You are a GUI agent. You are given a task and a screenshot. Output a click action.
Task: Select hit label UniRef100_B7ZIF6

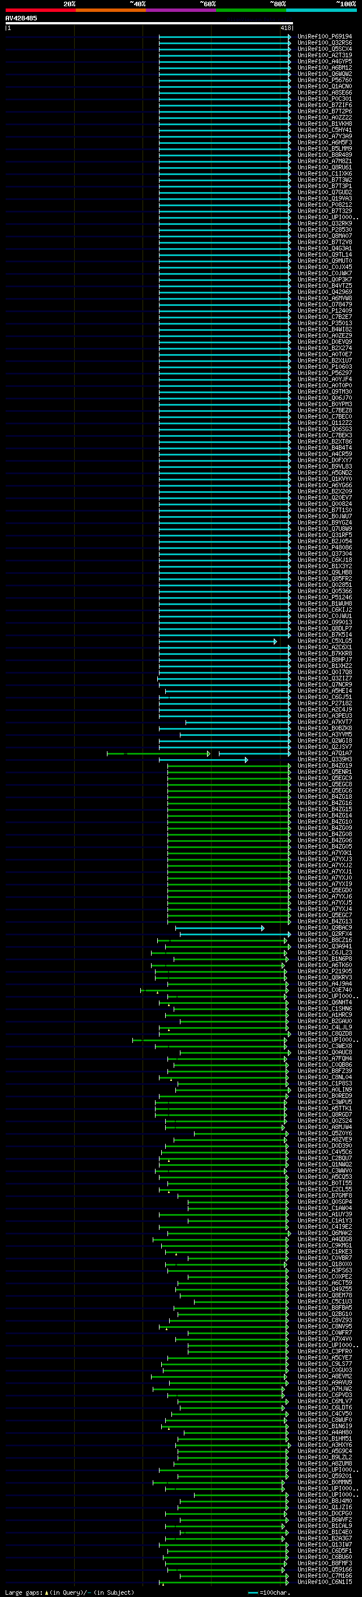pos(324,105)
